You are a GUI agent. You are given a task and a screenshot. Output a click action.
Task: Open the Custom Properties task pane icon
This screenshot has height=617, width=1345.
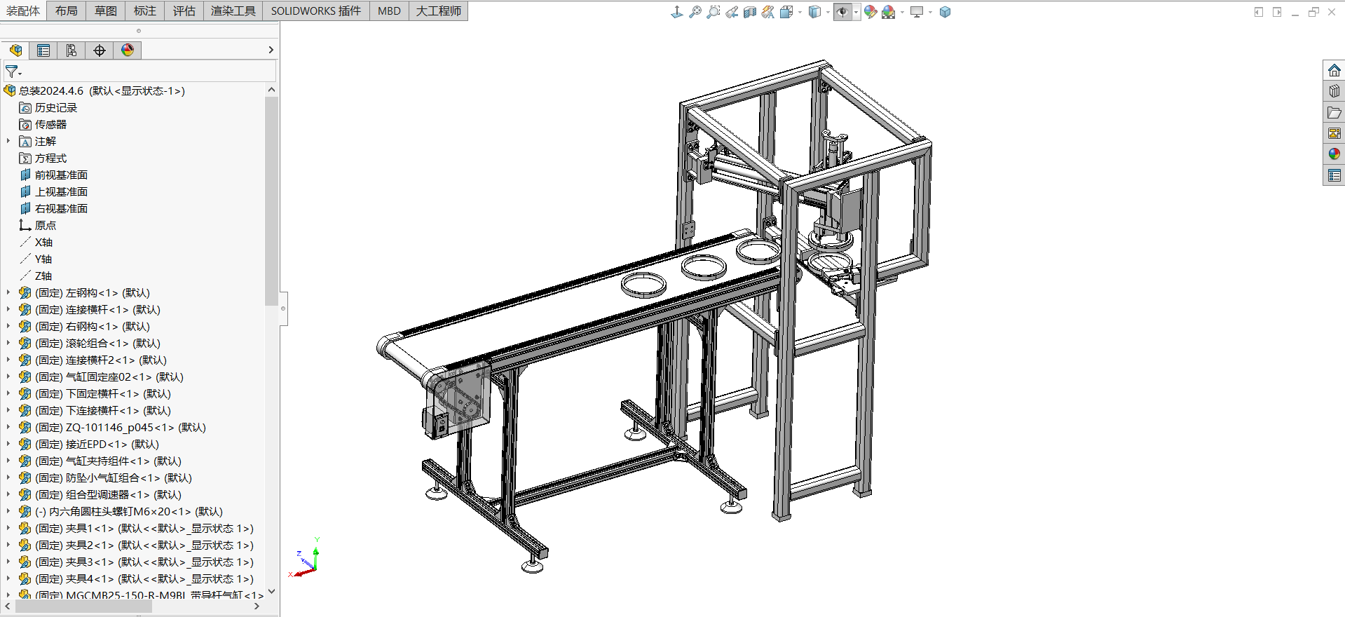(1334, 175)
